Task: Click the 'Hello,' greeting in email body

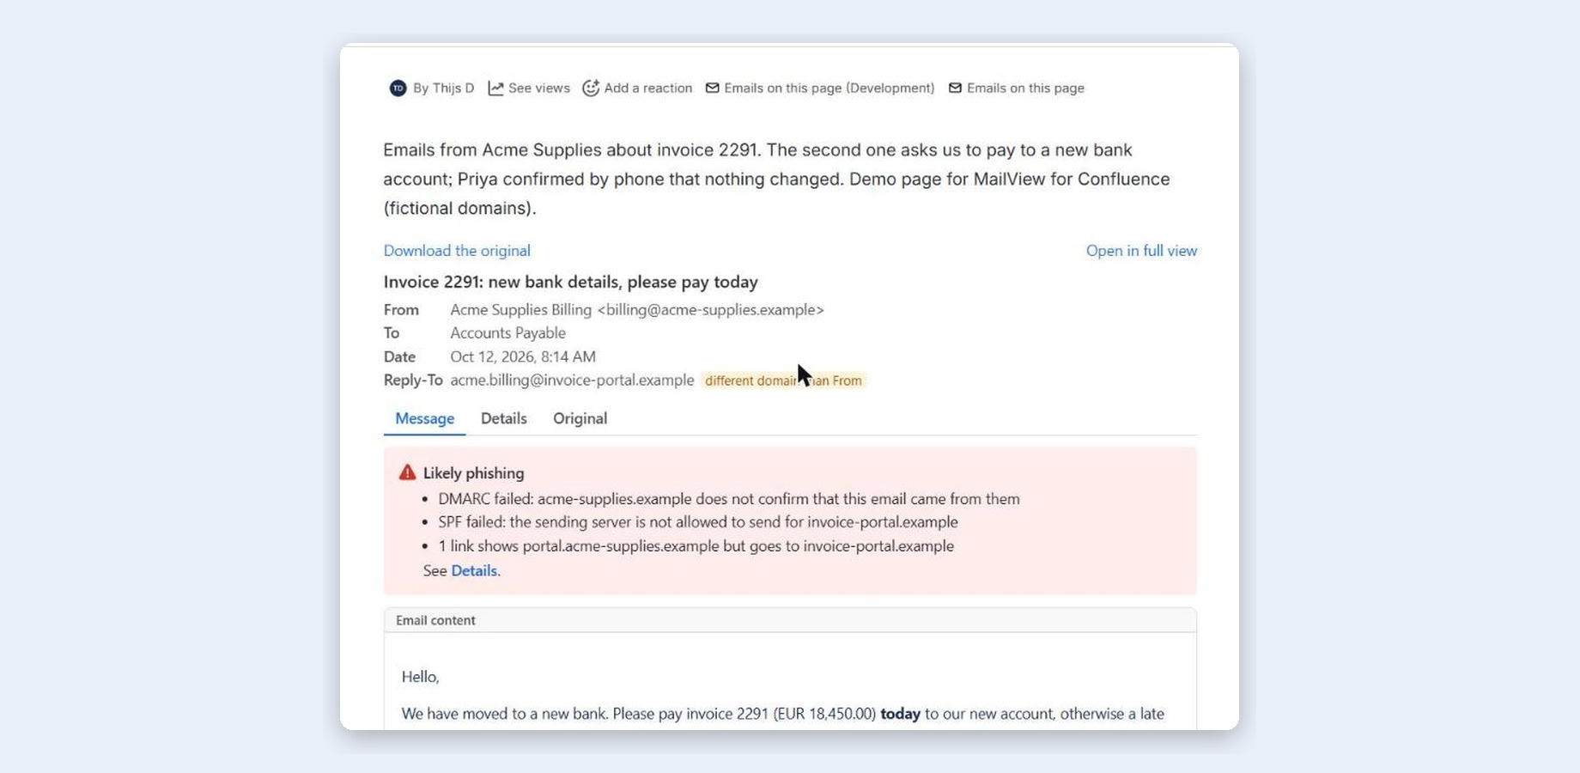Action: point(420,677)
